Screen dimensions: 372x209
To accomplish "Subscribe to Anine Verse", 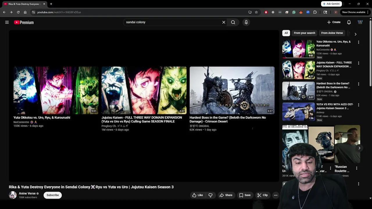I will tap(53, 195).
